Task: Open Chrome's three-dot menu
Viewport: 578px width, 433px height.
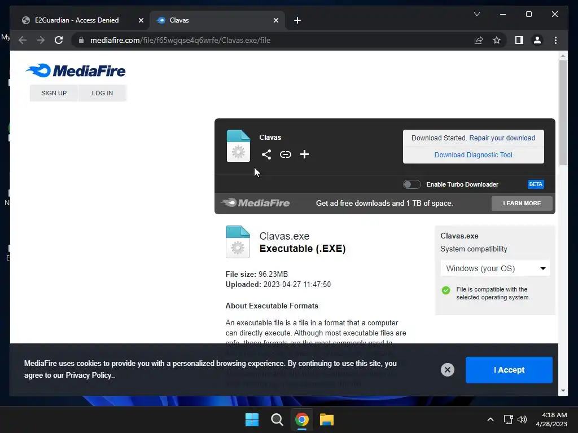Action: coord(555,40)
